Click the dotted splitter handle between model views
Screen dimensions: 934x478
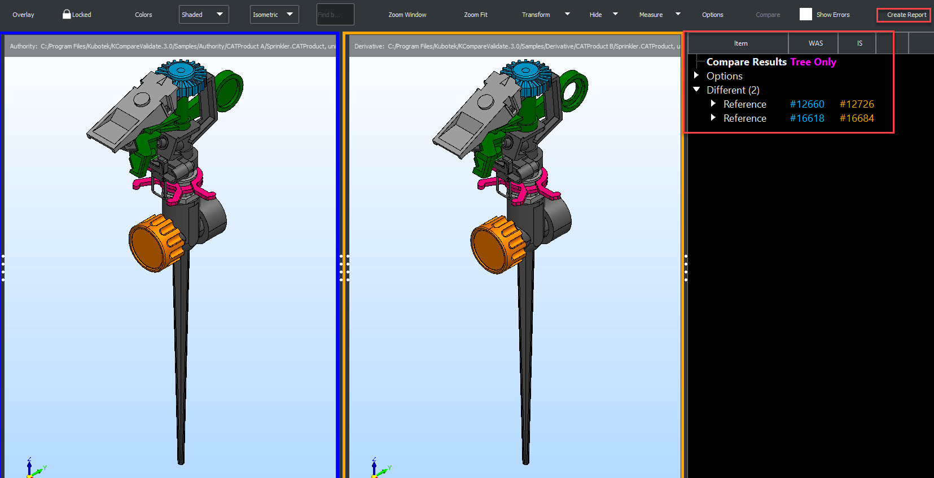click(x=344, y=268)
